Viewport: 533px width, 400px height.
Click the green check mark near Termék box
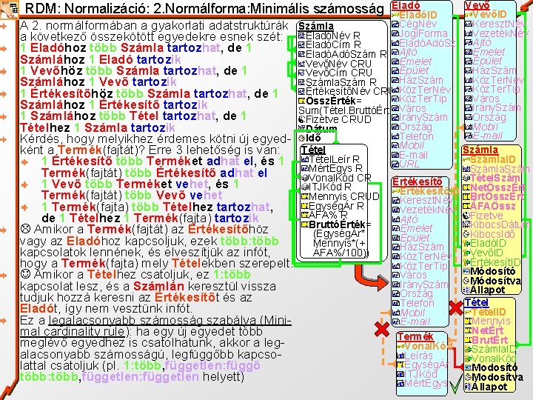coord(456,384)
